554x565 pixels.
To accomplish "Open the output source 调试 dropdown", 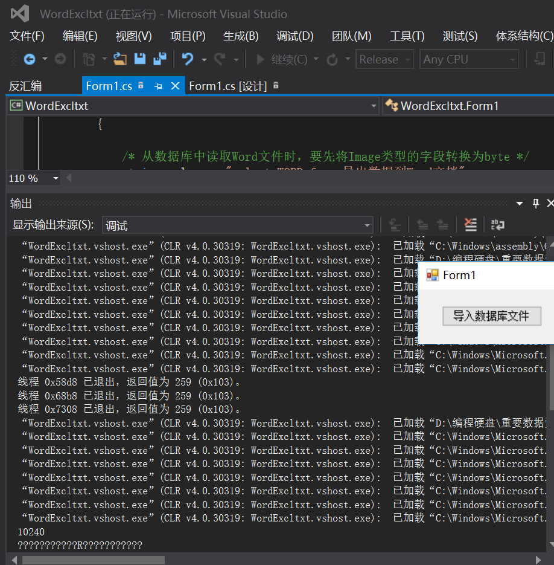I will tap(238, 225).
